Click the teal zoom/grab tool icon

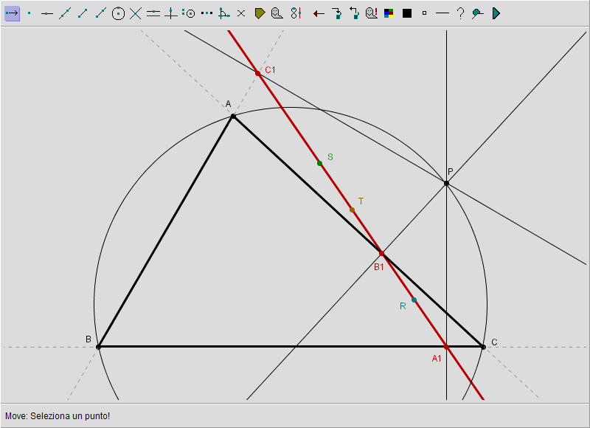477,13
